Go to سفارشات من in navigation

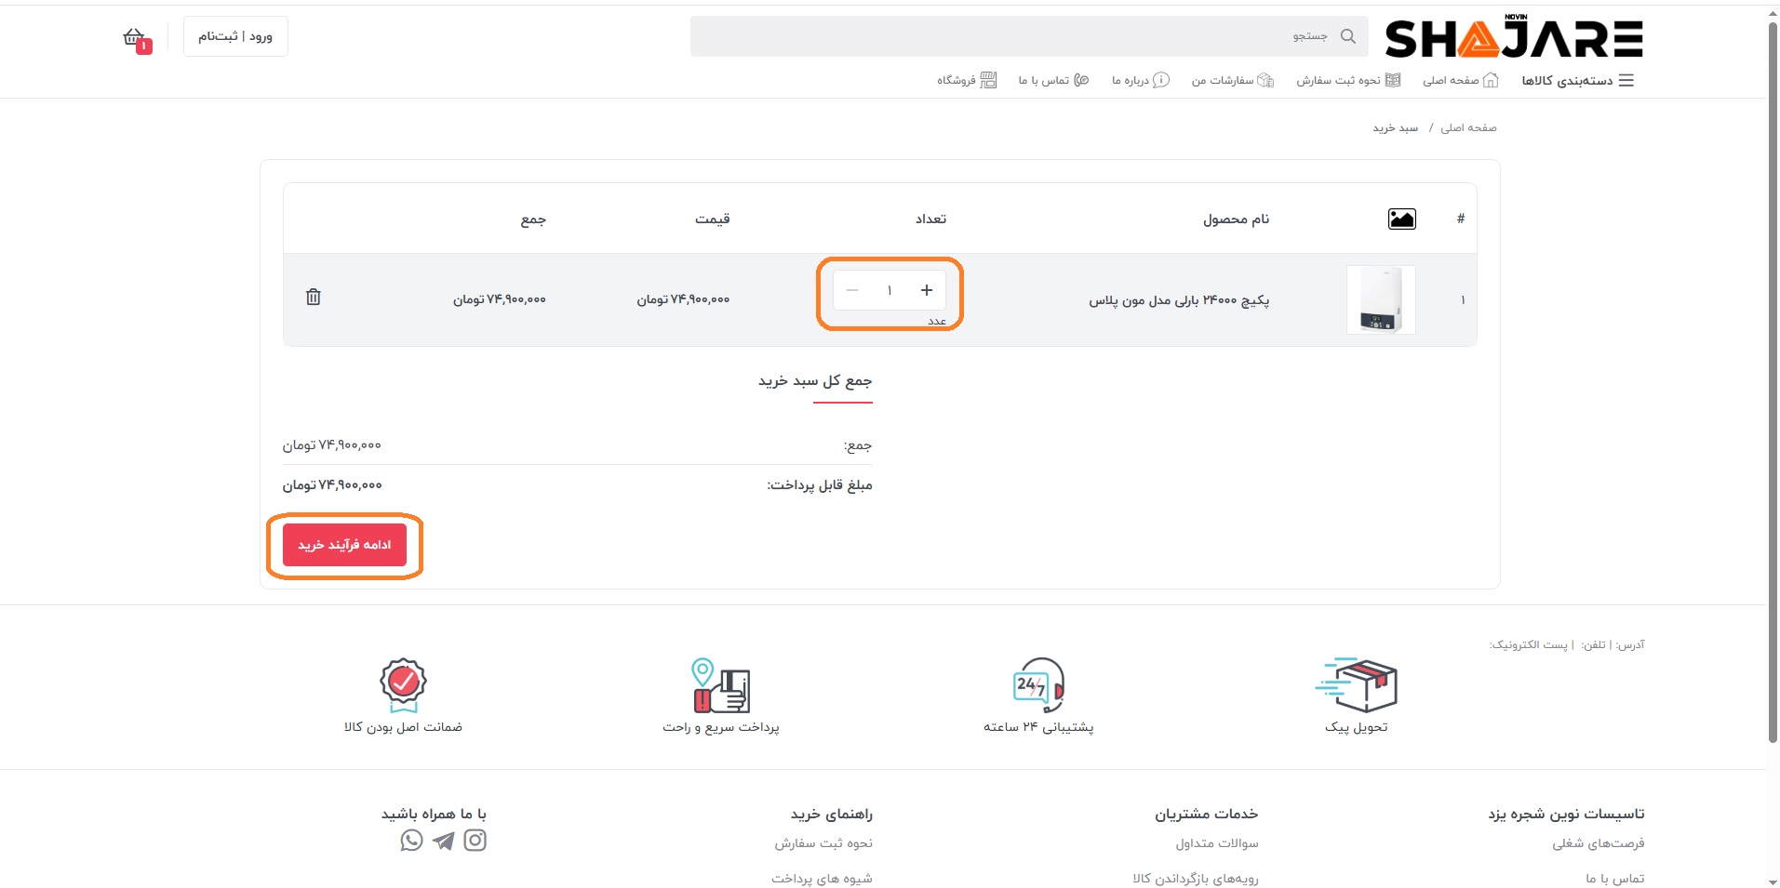pos(1232,81)
